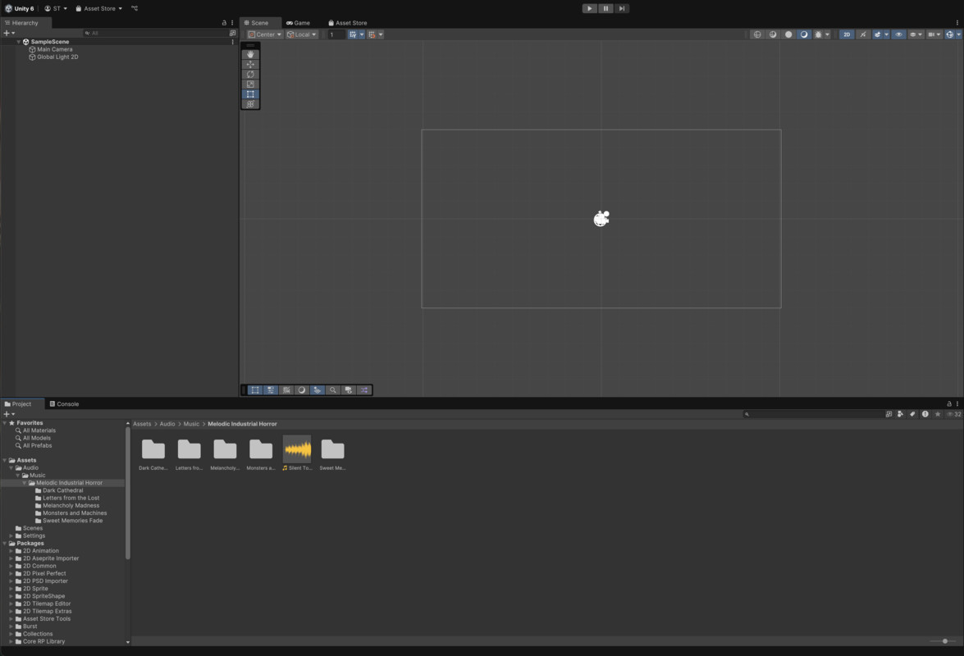964x656 pixels.
Task: Collapse the Melodic Industrial Horror folder tree
Action: pyautogui.click(x=25, y=483)
